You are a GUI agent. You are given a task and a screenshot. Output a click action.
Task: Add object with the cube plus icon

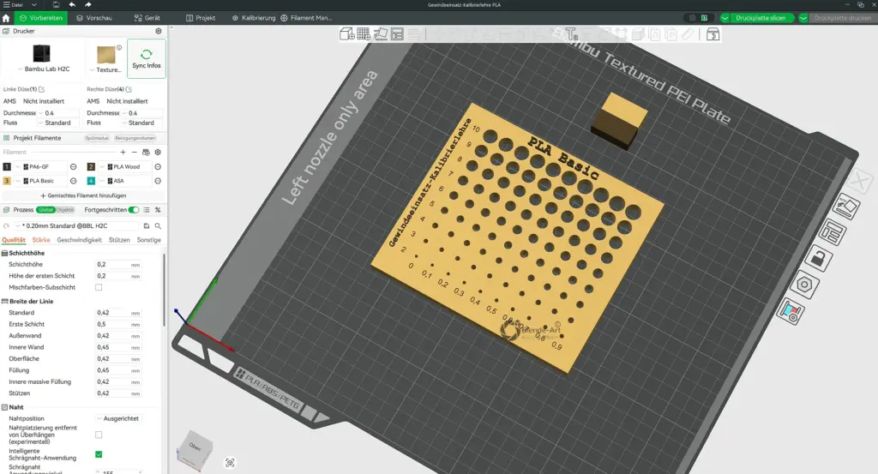coord(346,34)
